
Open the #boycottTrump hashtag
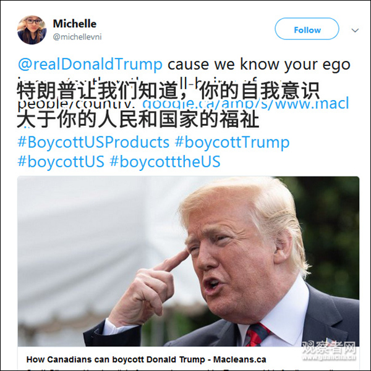232,142
